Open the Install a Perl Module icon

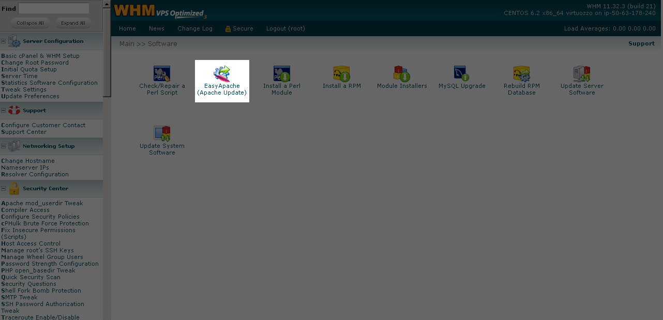[282, 74]
